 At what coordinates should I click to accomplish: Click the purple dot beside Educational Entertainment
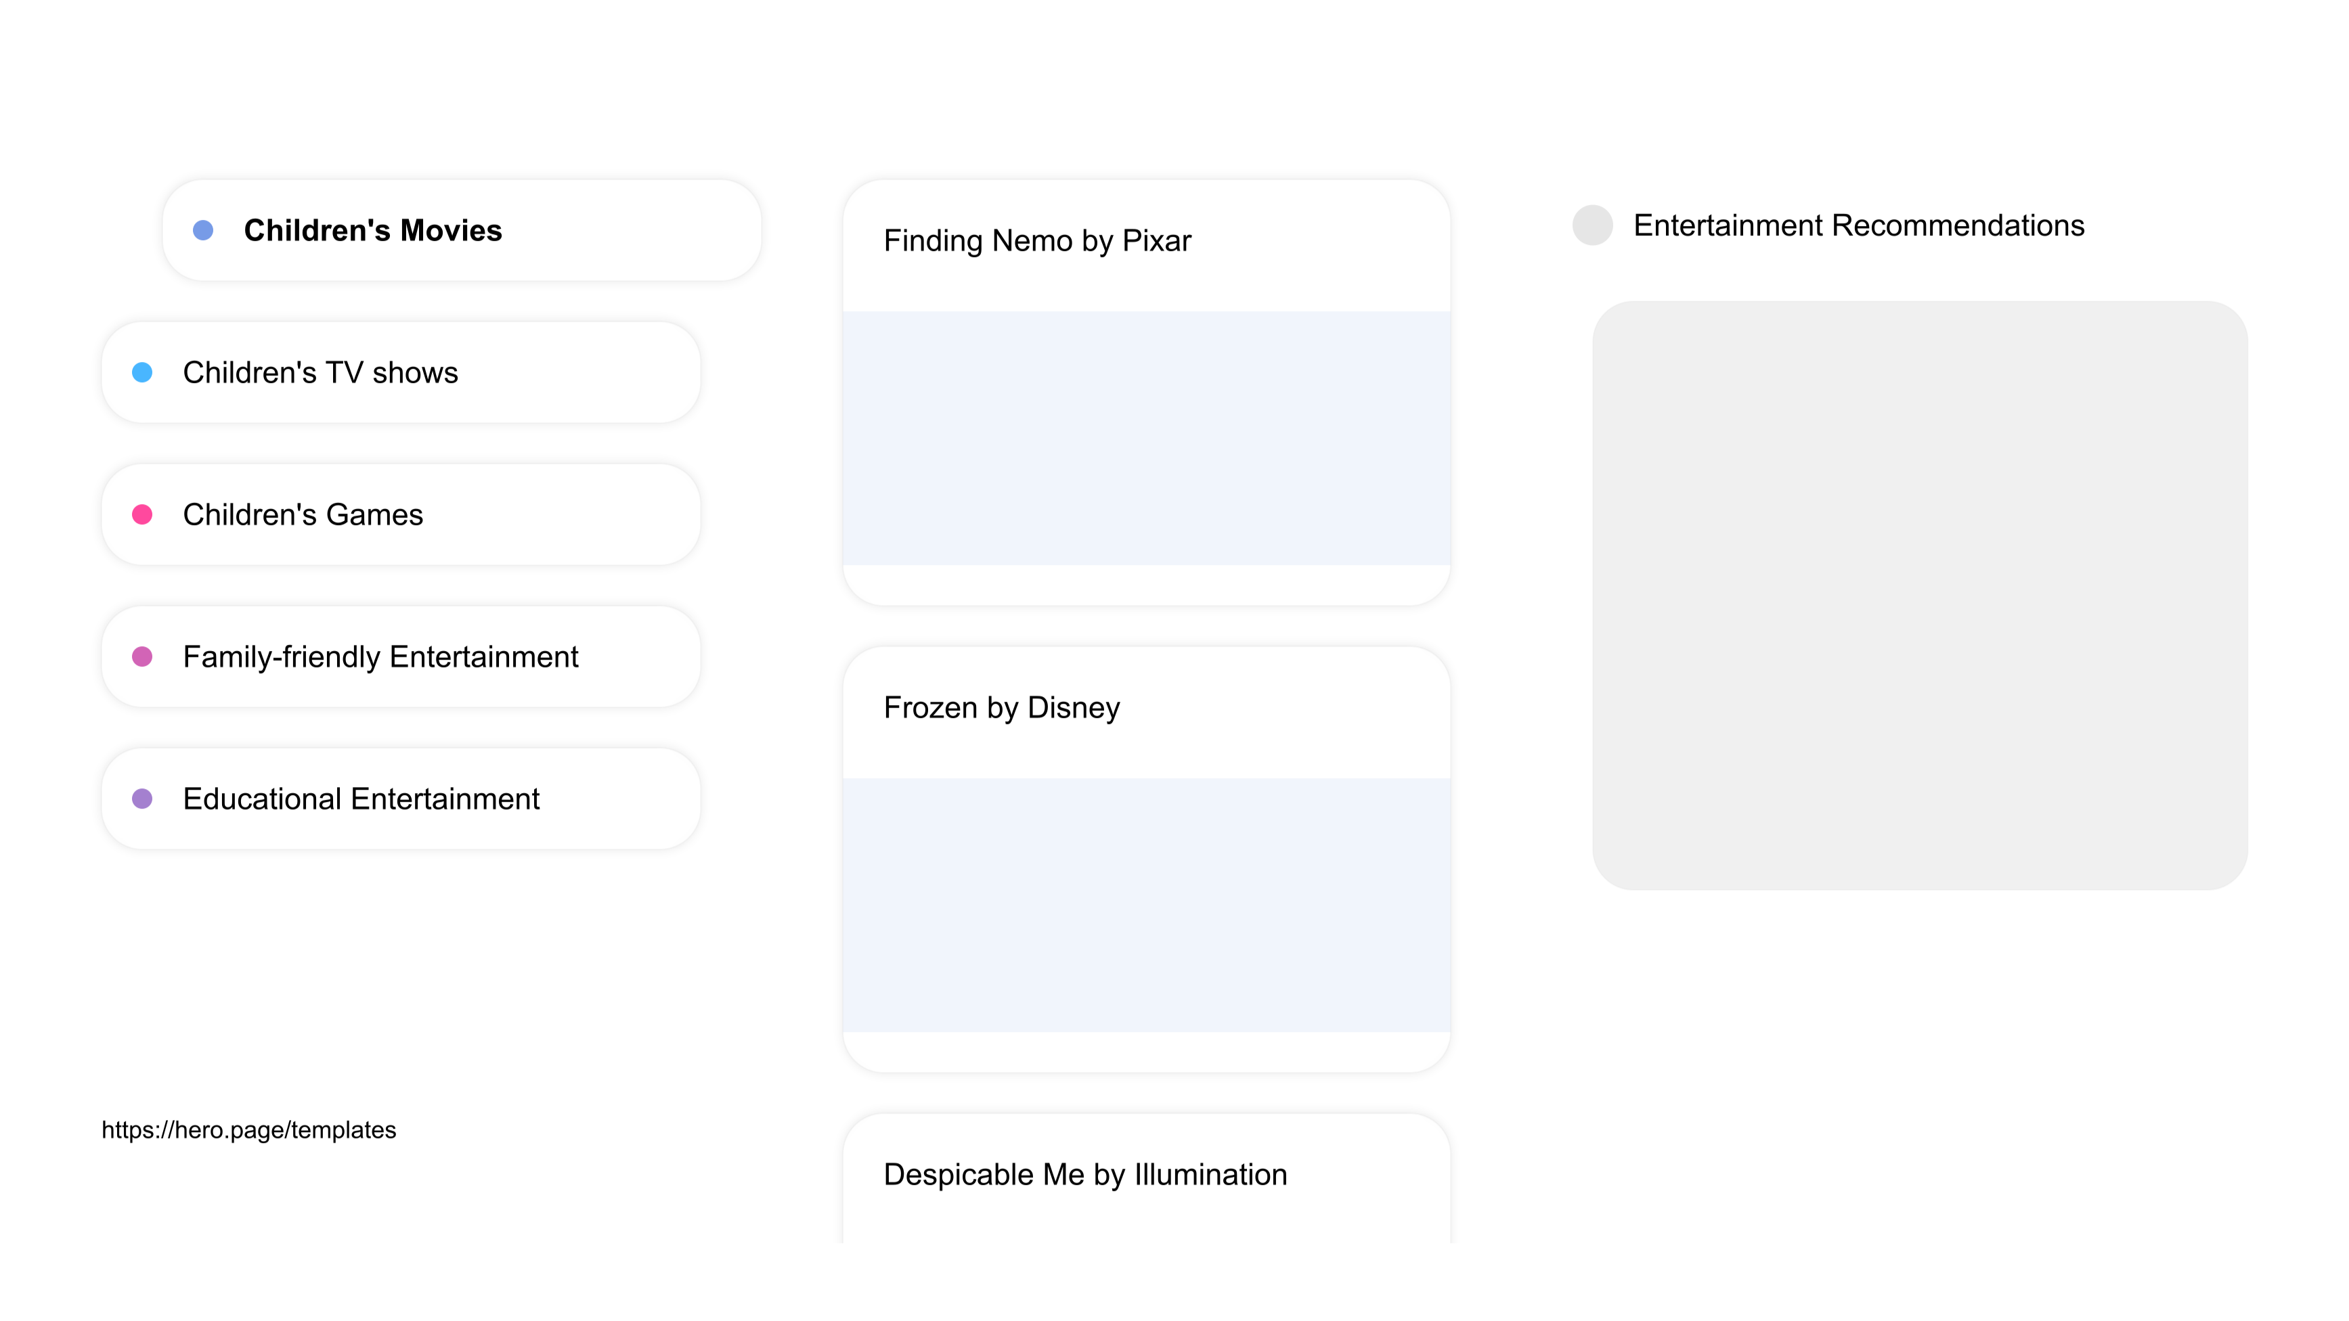pos(142,799)
